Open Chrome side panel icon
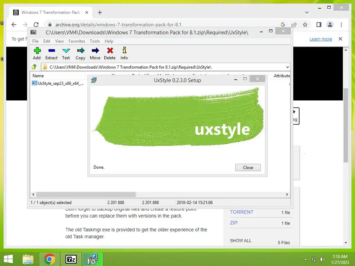This screenshot has height=266, width=355. coord(319,25)
